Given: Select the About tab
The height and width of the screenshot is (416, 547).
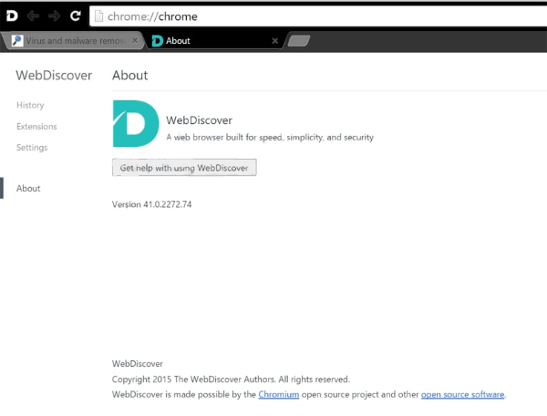Looking at the screenshot, I should (215, 41).
